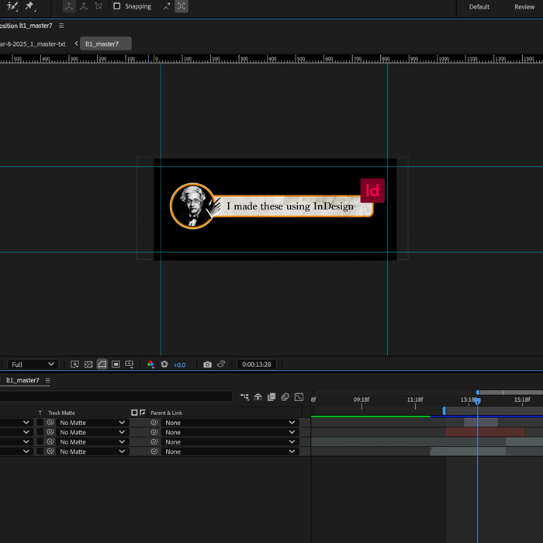Expand the last layer's mode chevron
The width and height of the screenshot is (543, 543).
pos(26,451)
